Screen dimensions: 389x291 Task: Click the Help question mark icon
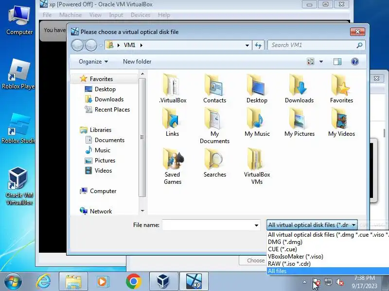click(x=355, y=62)
